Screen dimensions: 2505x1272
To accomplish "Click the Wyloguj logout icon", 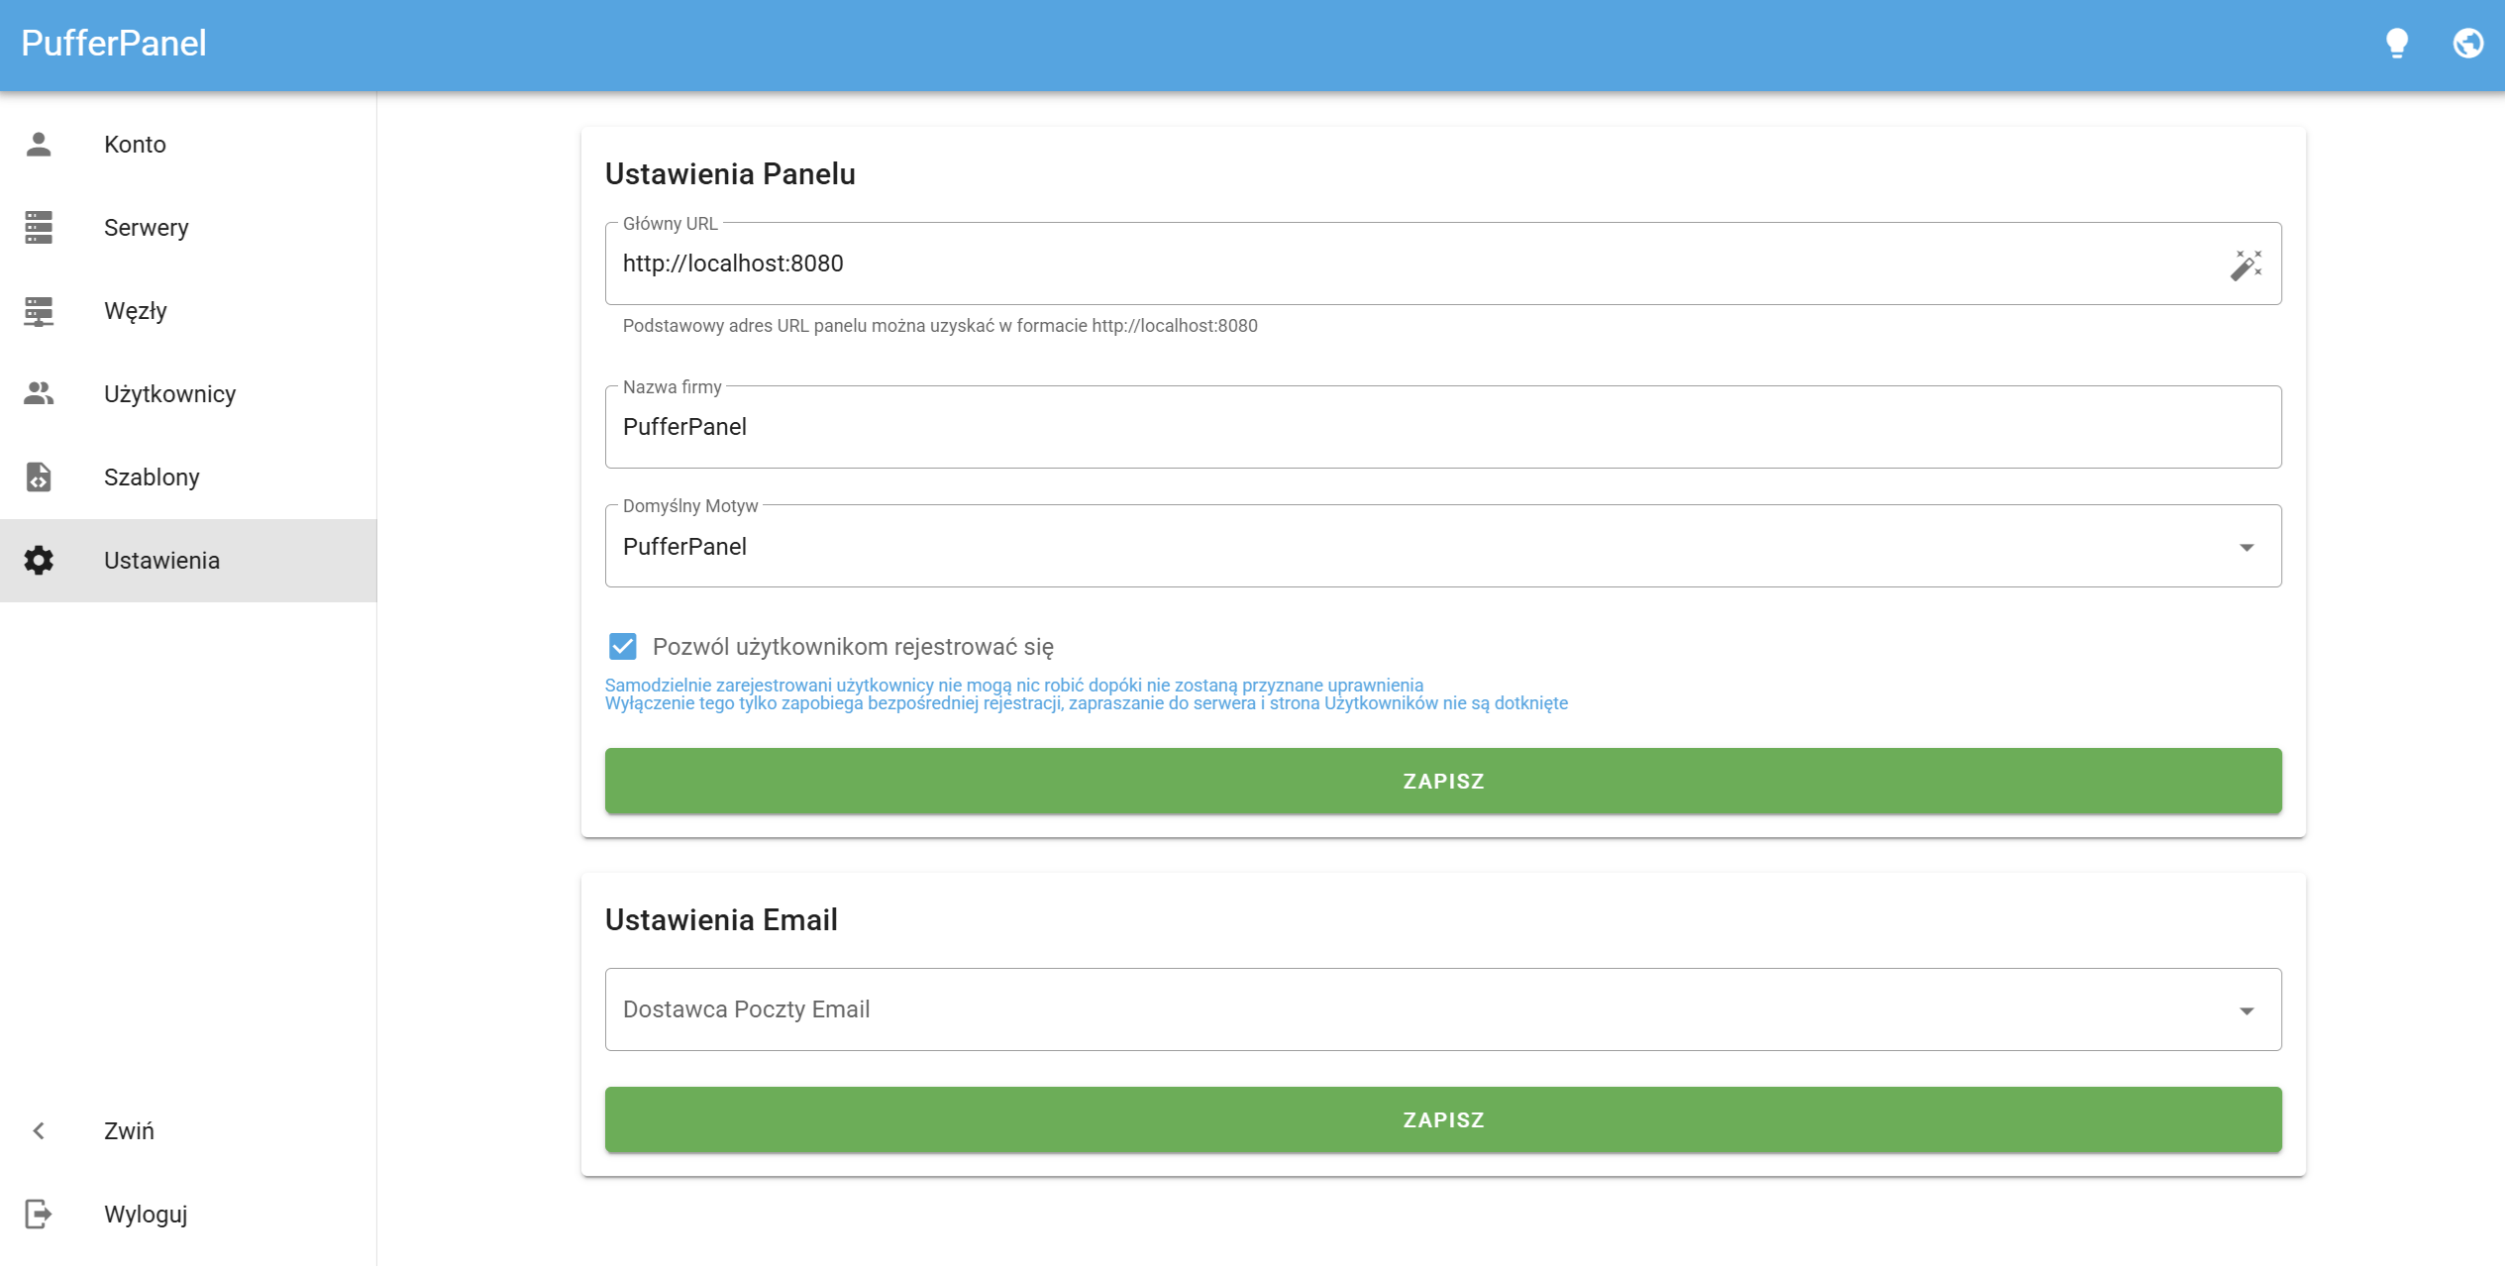I will coord(39,1215).
